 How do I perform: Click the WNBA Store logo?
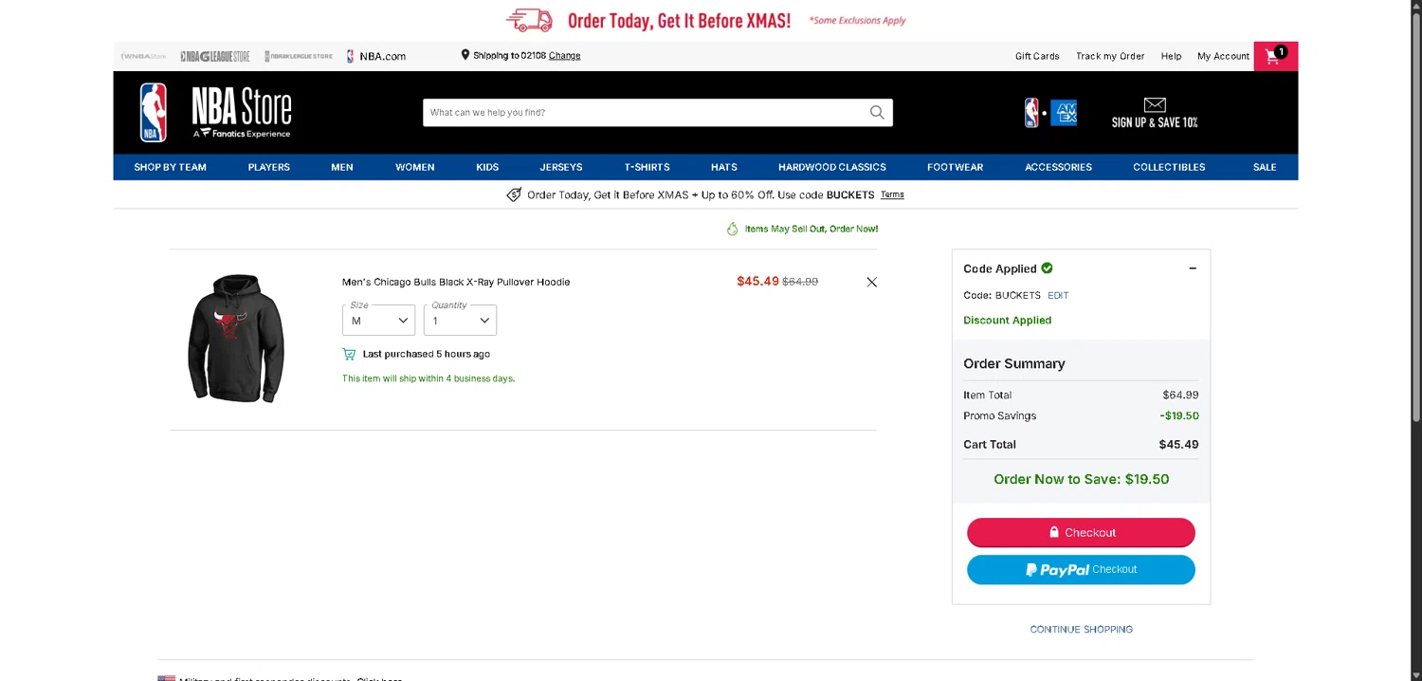[x=143, y=56]
